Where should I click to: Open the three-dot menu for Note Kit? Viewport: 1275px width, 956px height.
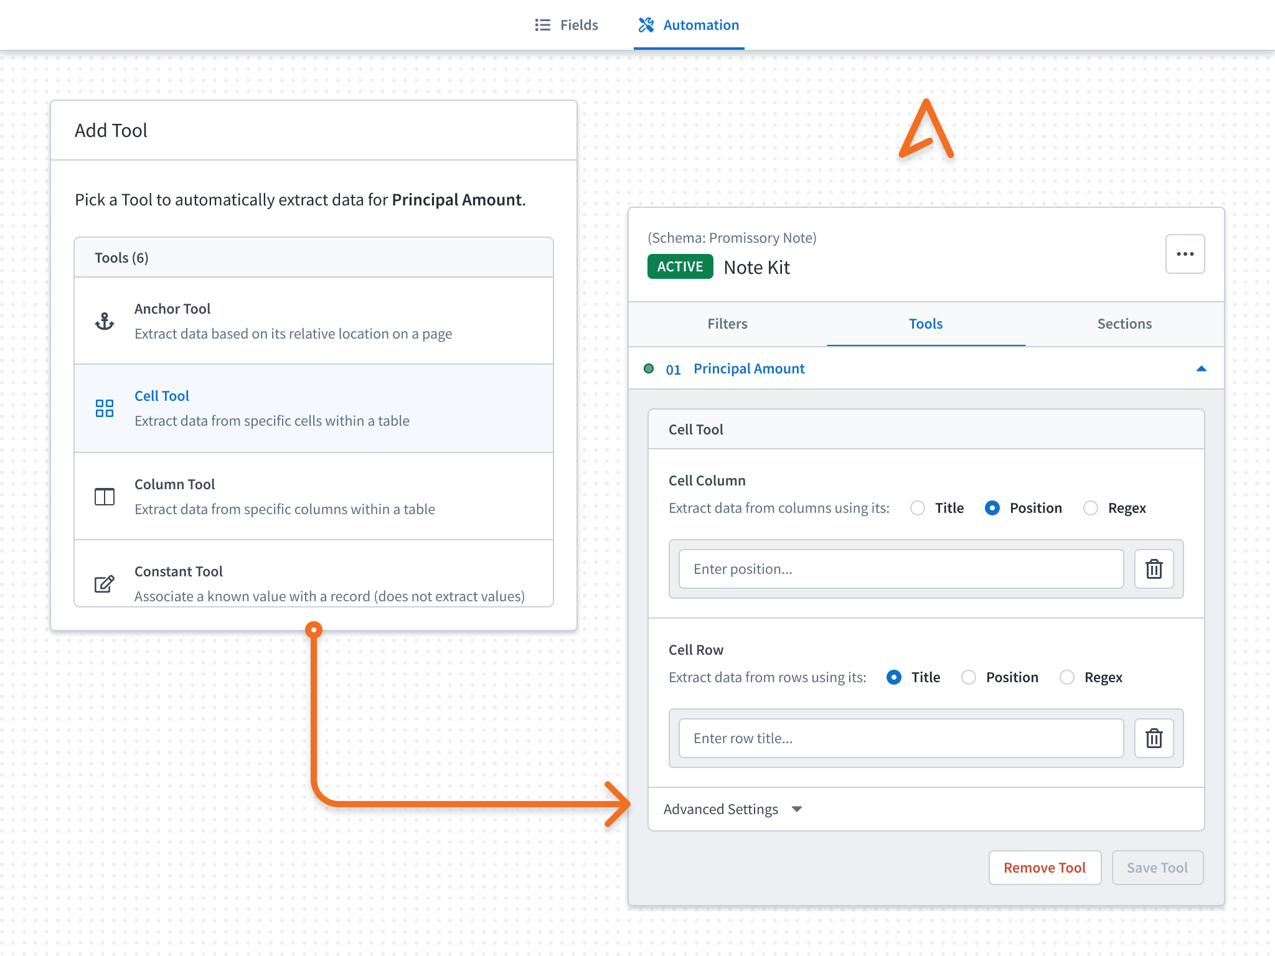coord(1185,254)
